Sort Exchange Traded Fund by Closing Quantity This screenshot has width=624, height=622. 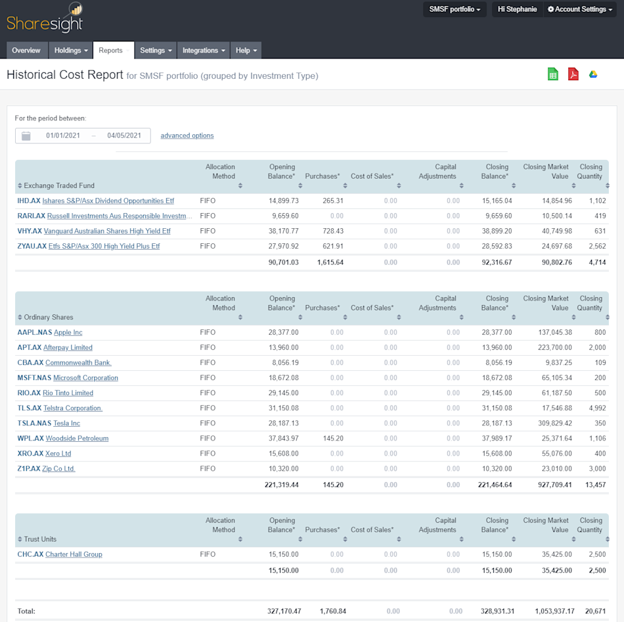click(608, 185)
